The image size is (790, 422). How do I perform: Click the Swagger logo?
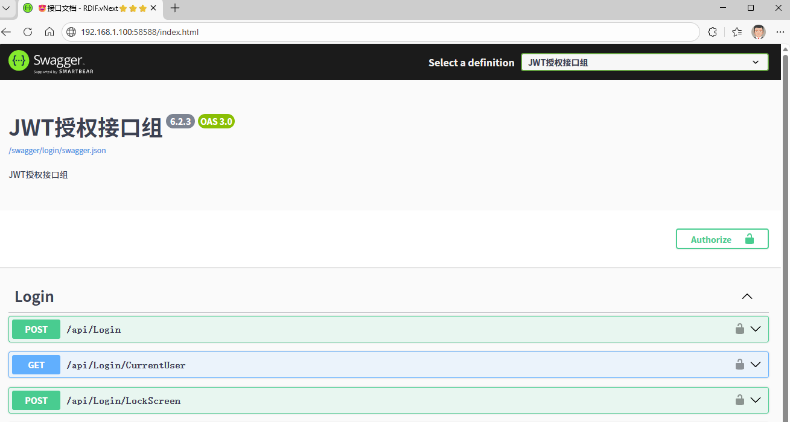[51, 61]
